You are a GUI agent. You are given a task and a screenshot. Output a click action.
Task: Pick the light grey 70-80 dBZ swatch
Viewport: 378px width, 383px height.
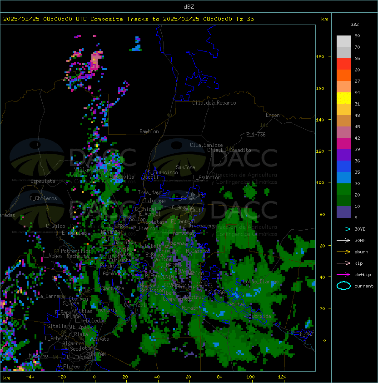point(343,41)
